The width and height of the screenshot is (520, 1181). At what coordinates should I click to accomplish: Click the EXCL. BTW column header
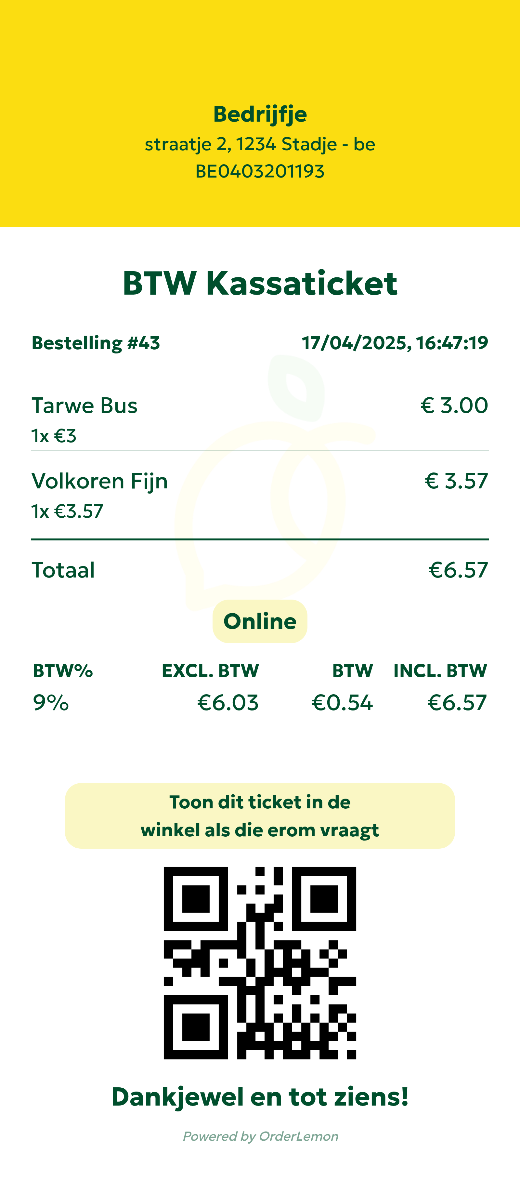210,671
